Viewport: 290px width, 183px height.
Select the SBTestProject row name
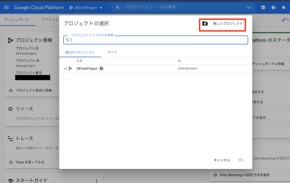click(87, 69)
